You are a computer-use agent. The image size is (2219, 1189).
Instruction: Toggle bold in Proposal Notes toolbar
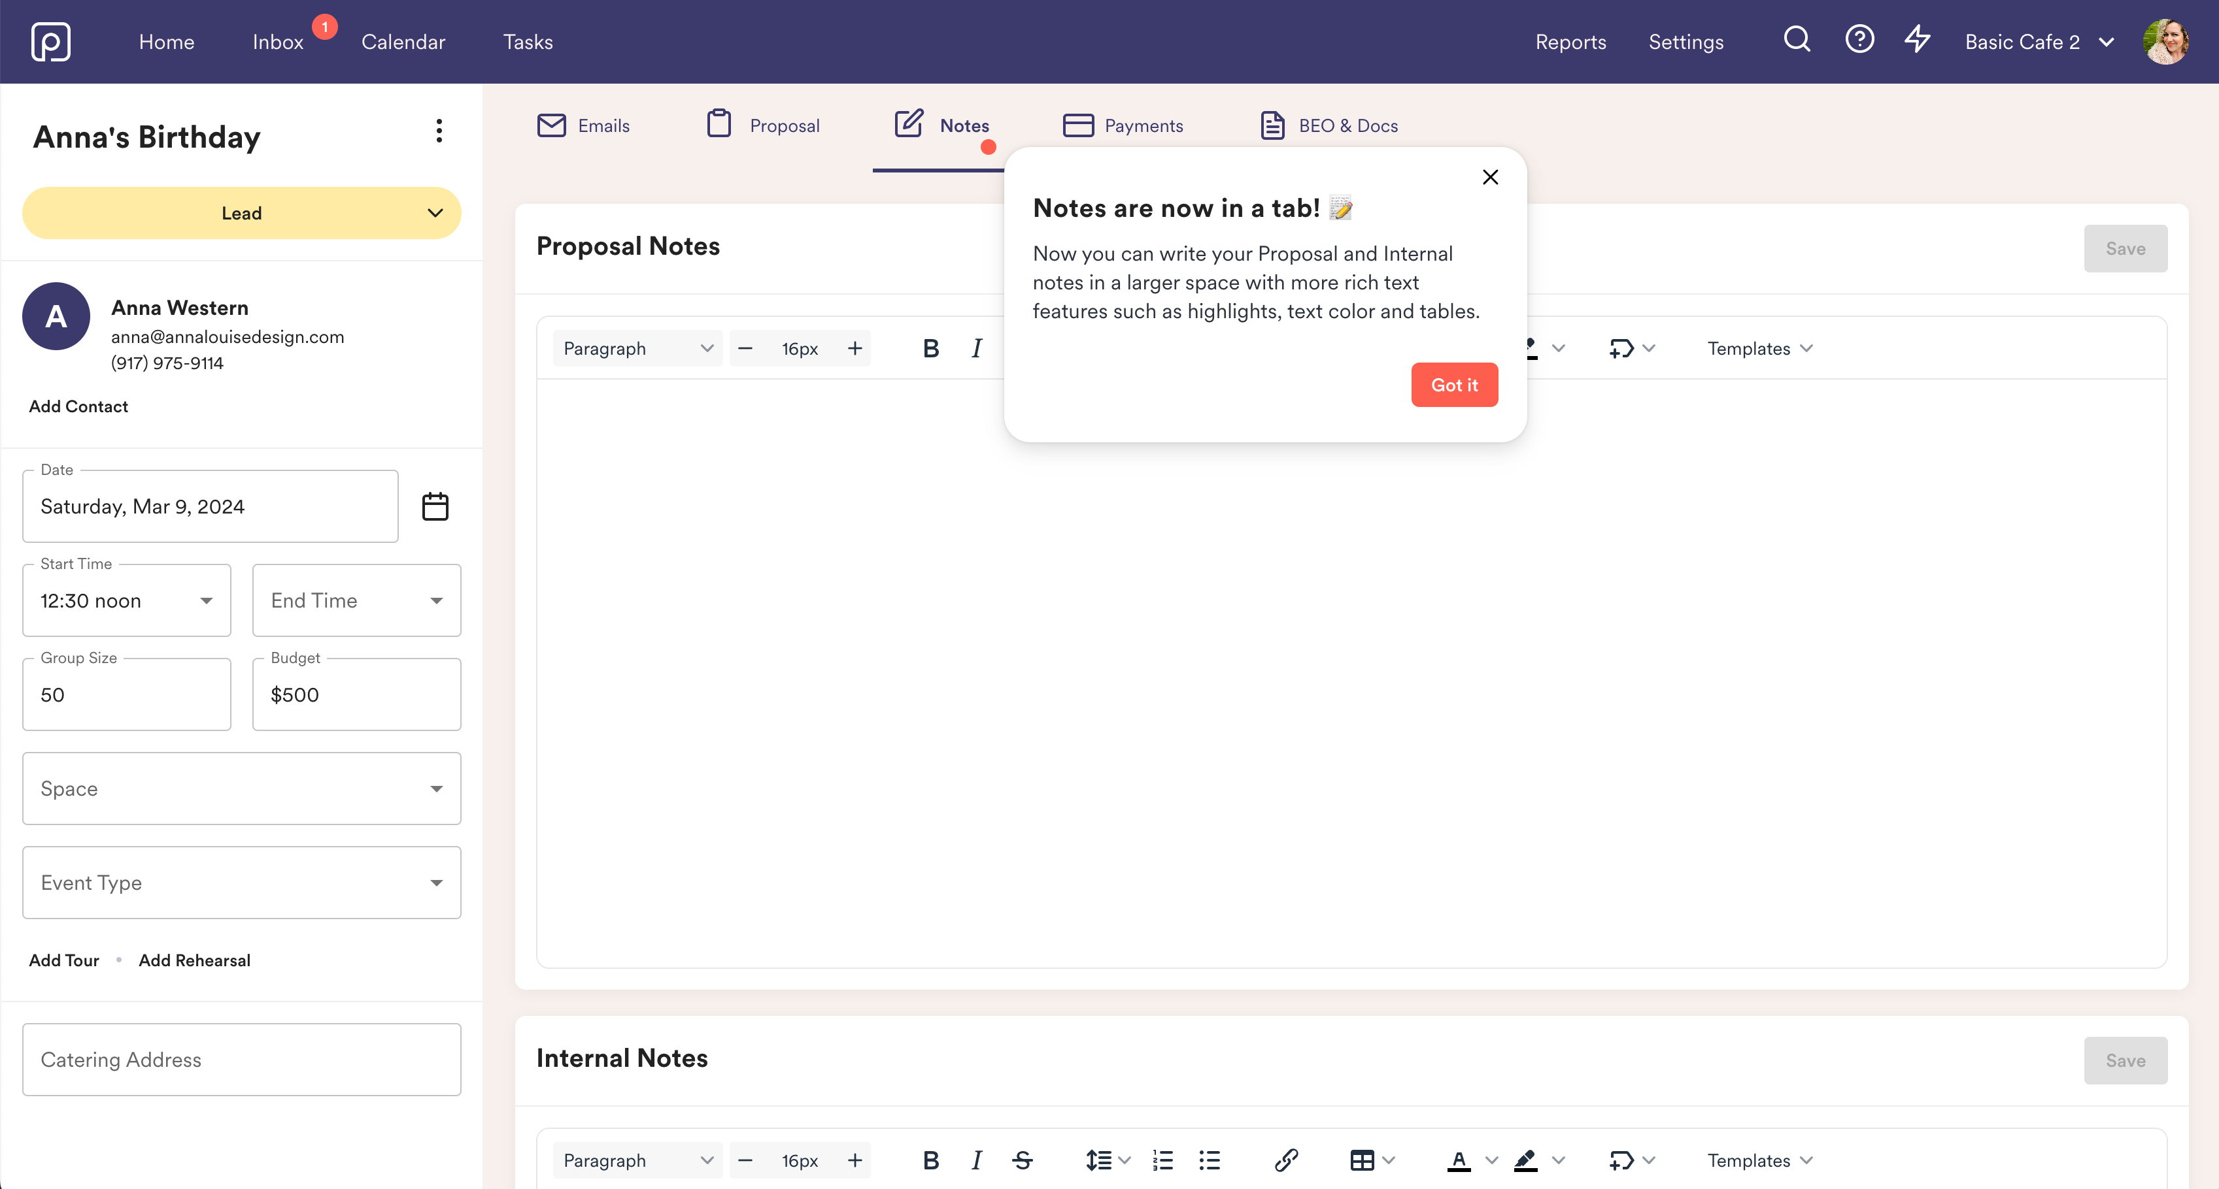pos(930,349)
